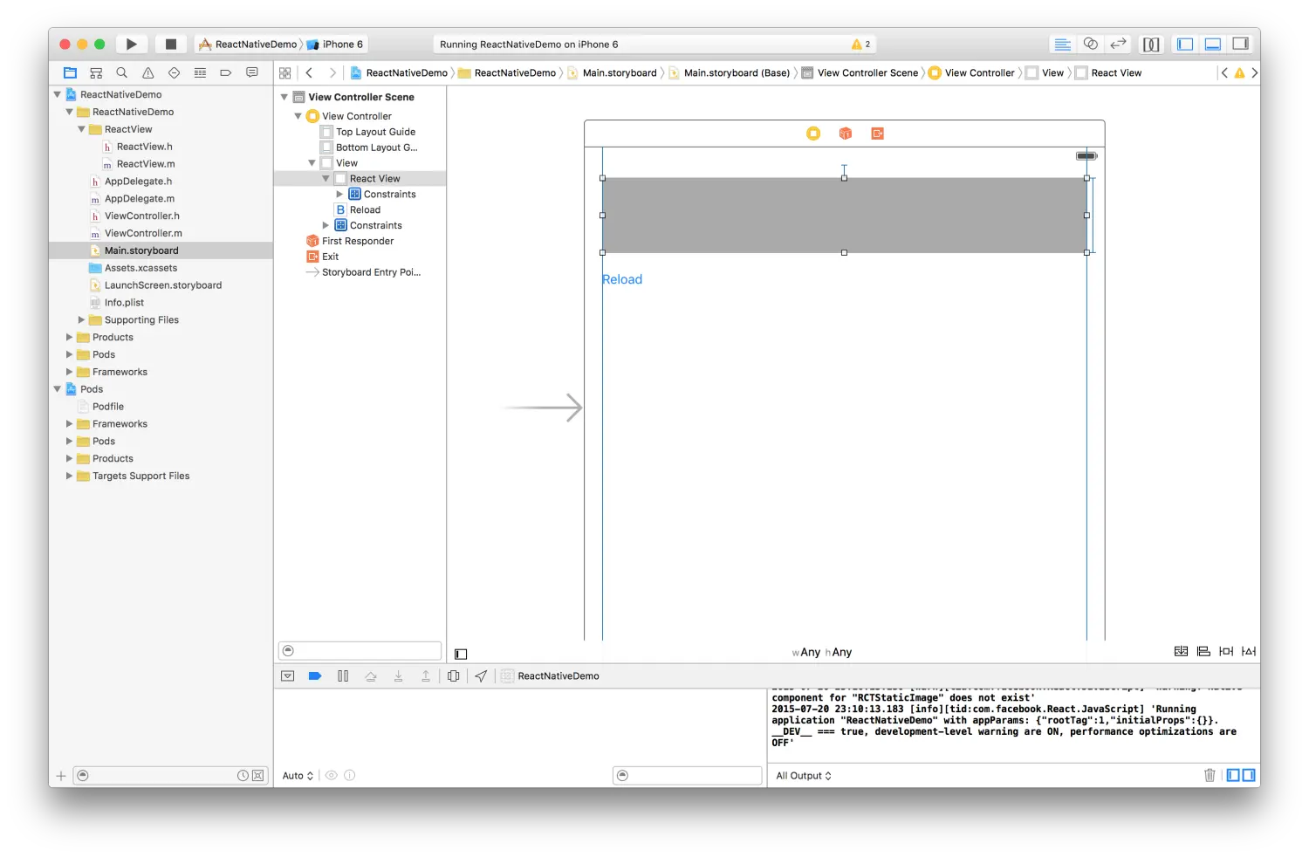The image size is (1309, 857).
Task: Go back in editor history
Action: coord(309,73)
